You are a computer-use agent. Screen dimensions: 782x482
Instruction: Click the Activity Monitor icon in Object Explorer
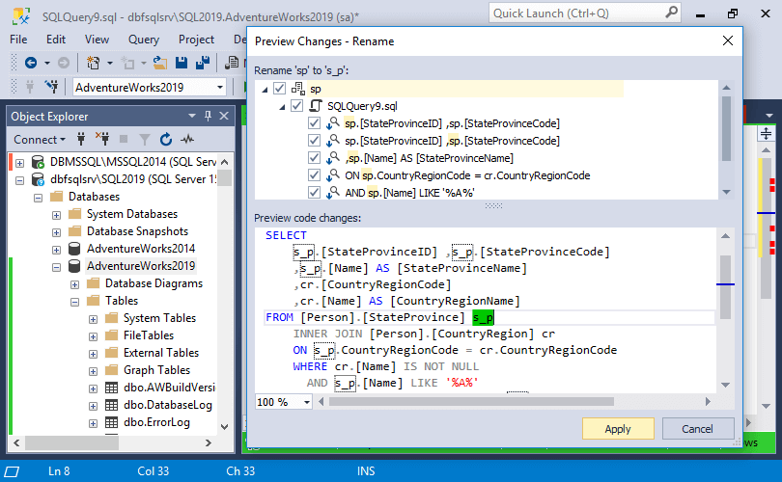[x=187, y=140]
